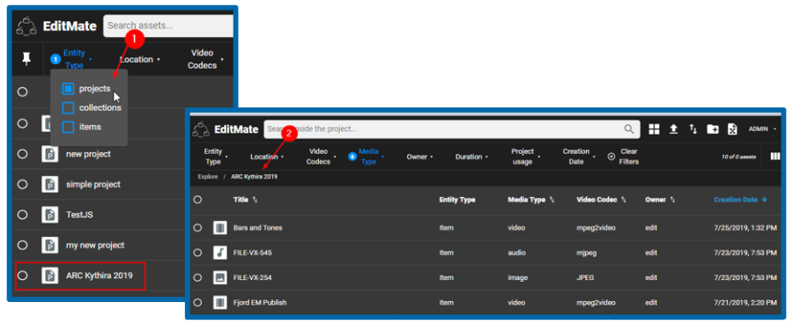Screen dimensions: 793x324
Task: Click FILE-VX-254 title
Action: [x=252, y=277]
